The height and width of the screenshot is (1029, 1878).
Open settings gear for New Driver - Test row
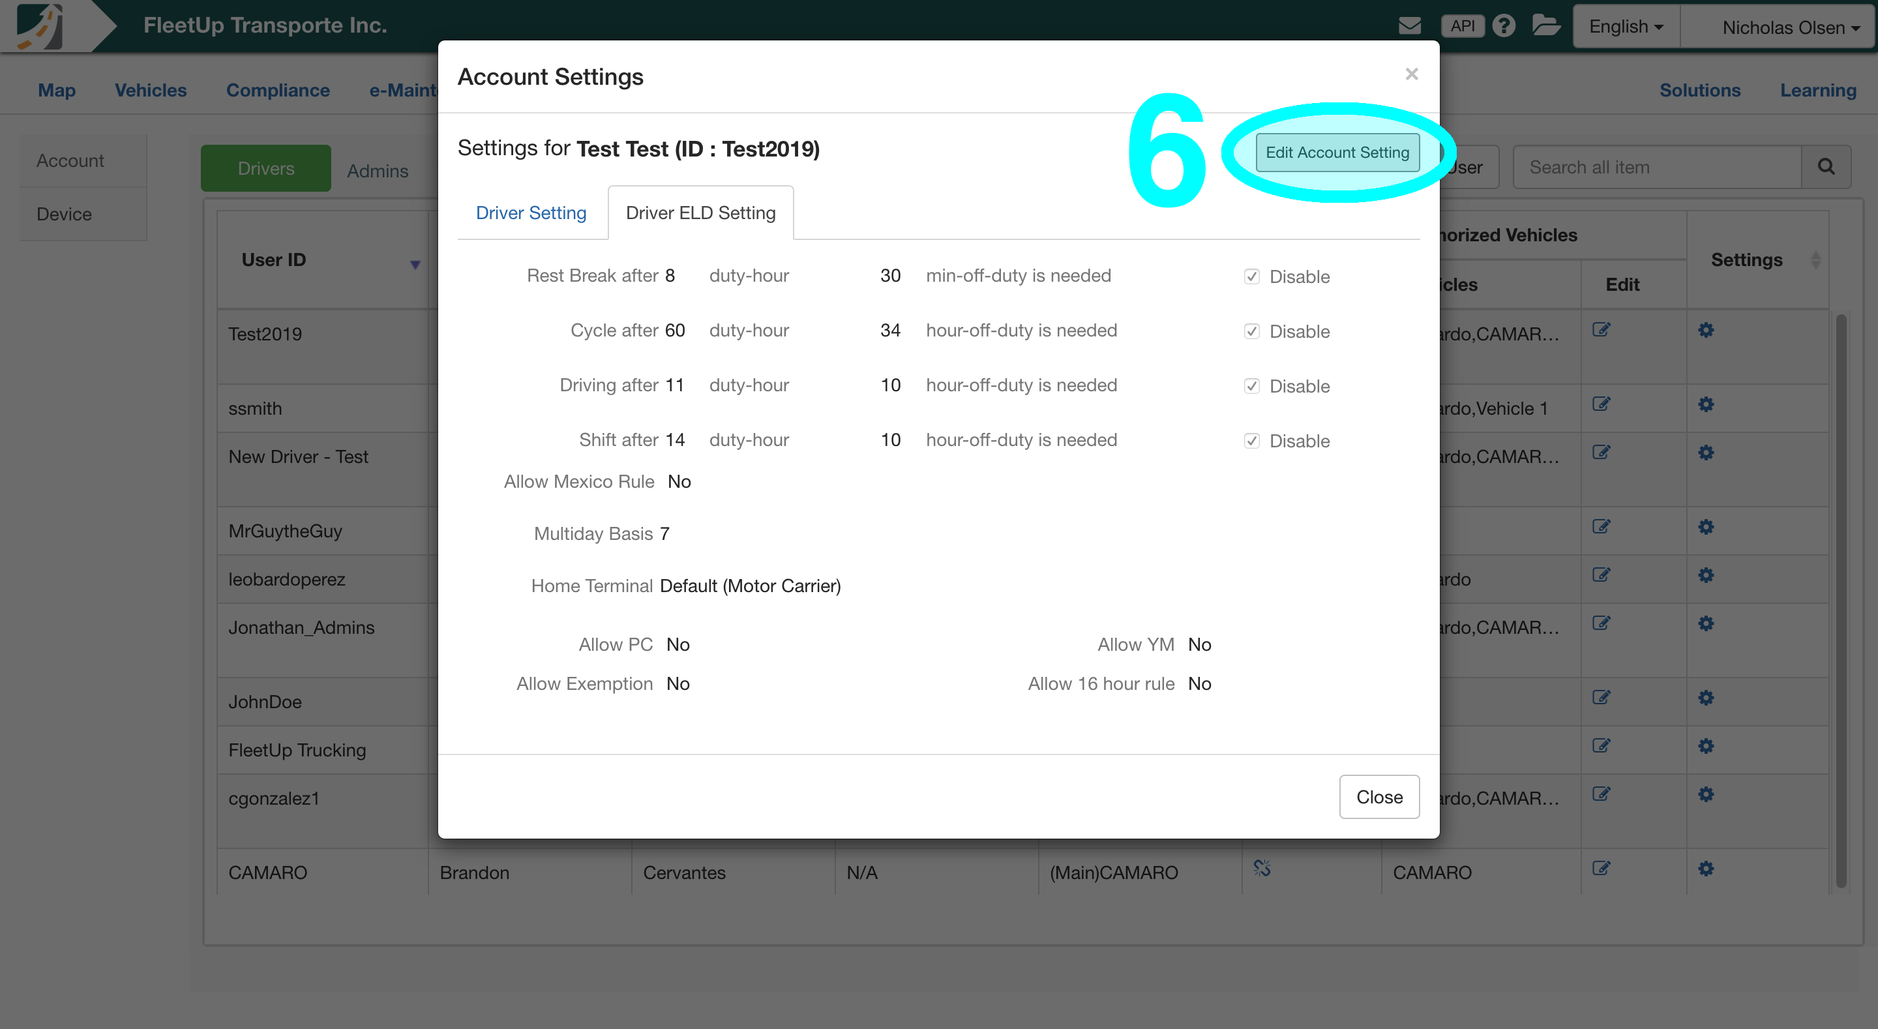click(1706, 452)
